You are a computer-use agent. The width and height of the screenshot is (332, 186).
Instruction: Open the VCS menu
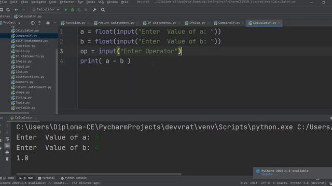pyautogui.click(x=101, y=2)
